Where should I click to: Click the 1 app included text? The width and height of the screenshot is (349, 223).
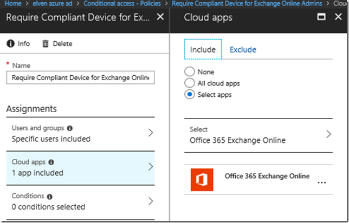coord(37,173)
